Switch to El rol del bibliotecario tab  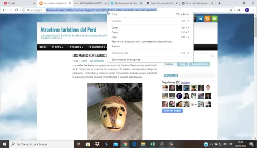(198, 3)
